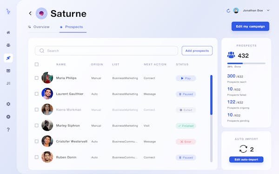Expand the Jonathan Doe account dropdown
This screenshot has width=279, height=174.
268,11
